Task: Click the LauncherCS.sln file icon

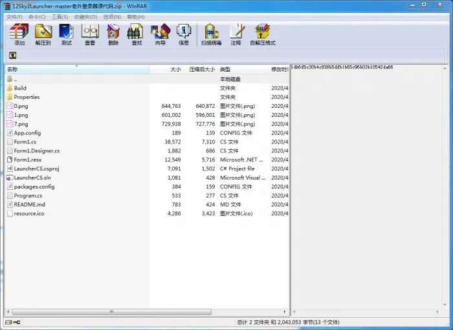Action: coord(10,178)
